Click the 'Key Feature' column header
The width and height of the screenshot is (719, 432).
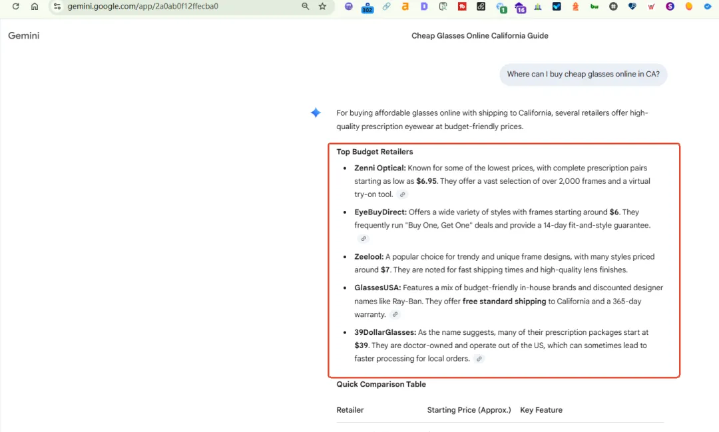541,410
